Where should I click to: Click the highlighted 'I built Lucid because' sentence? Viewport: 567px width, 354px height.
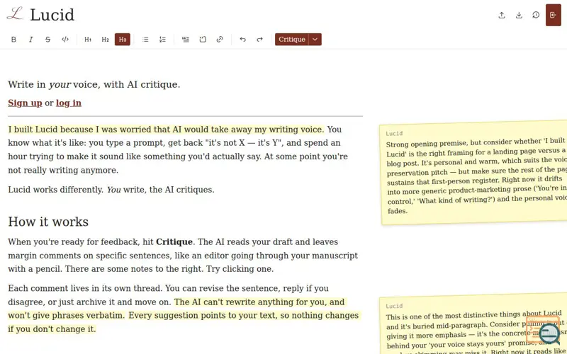167,130
